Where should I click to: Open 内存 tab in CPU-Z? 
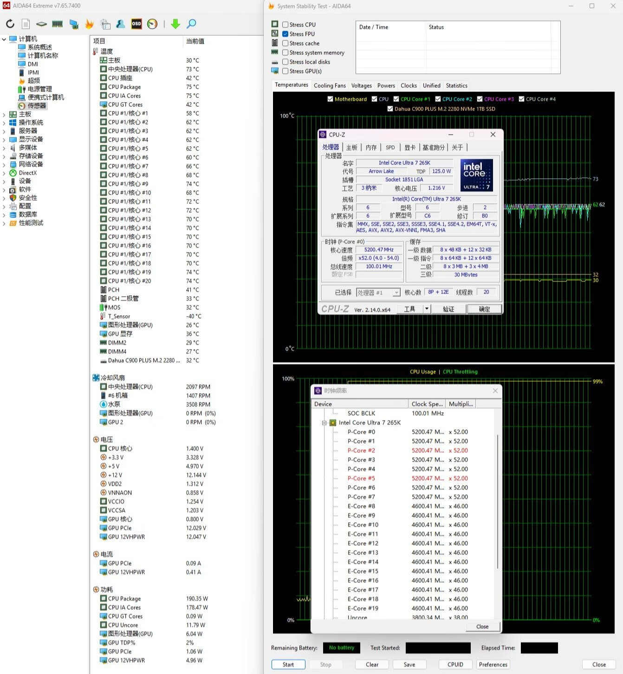tap(371, 147)
